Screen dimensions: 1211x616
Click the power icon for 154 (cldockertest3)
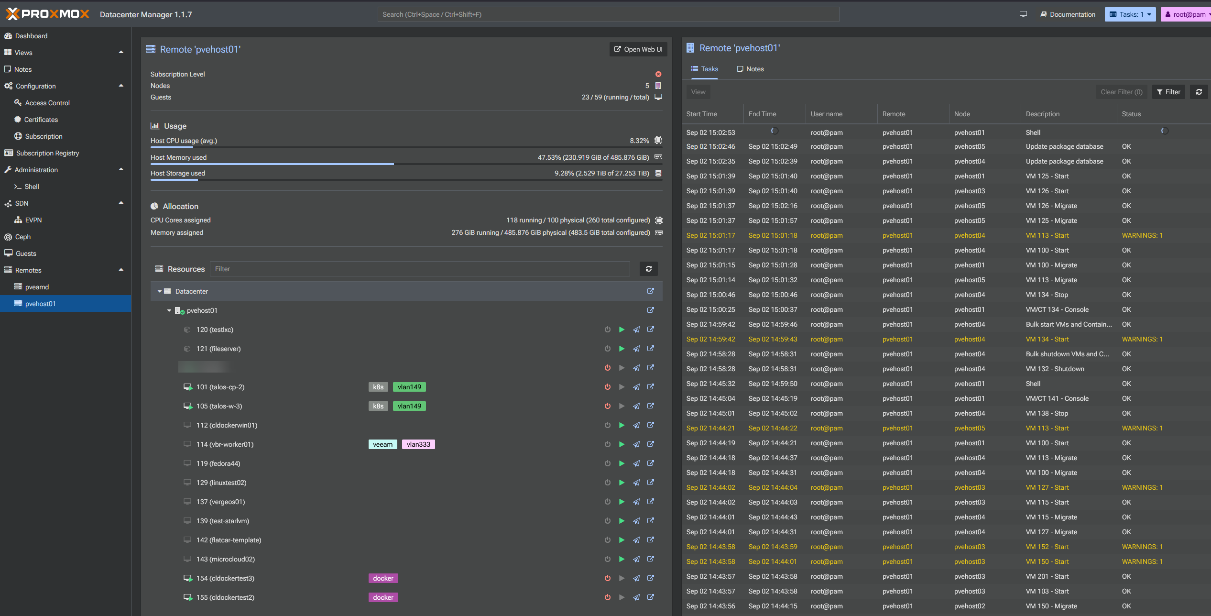[x=607, y=578]
